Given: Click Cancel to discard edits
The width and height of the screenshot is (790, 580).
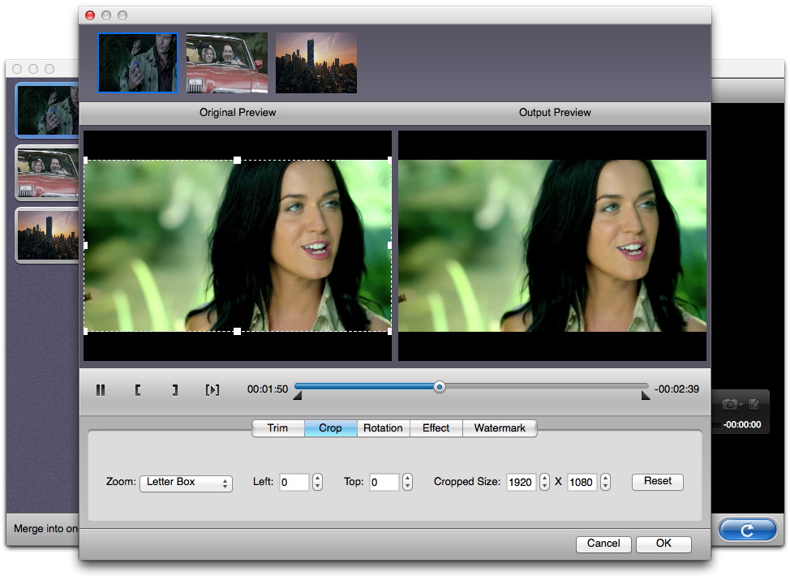Looking at the screenshot, I should tap(603, 543).
